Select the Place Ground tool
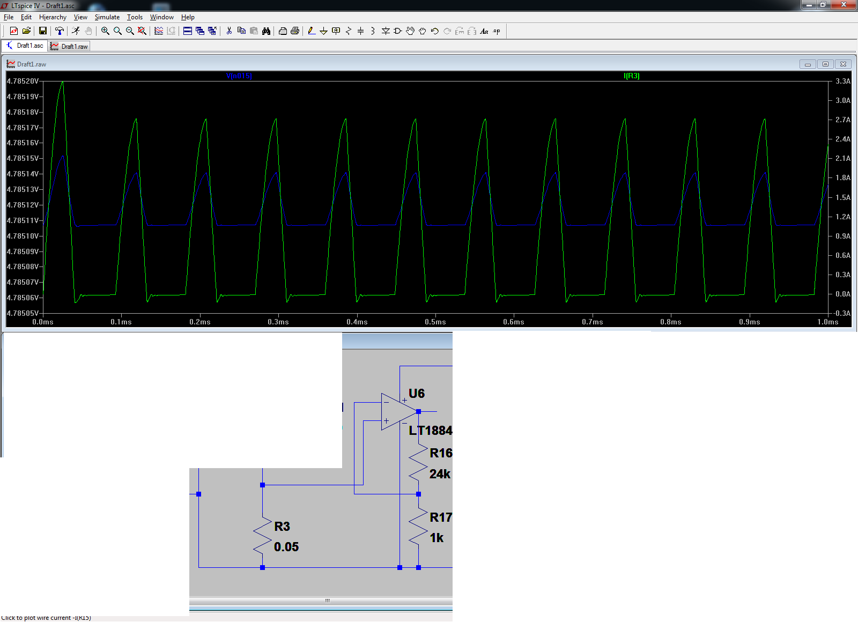 (323, 31)
